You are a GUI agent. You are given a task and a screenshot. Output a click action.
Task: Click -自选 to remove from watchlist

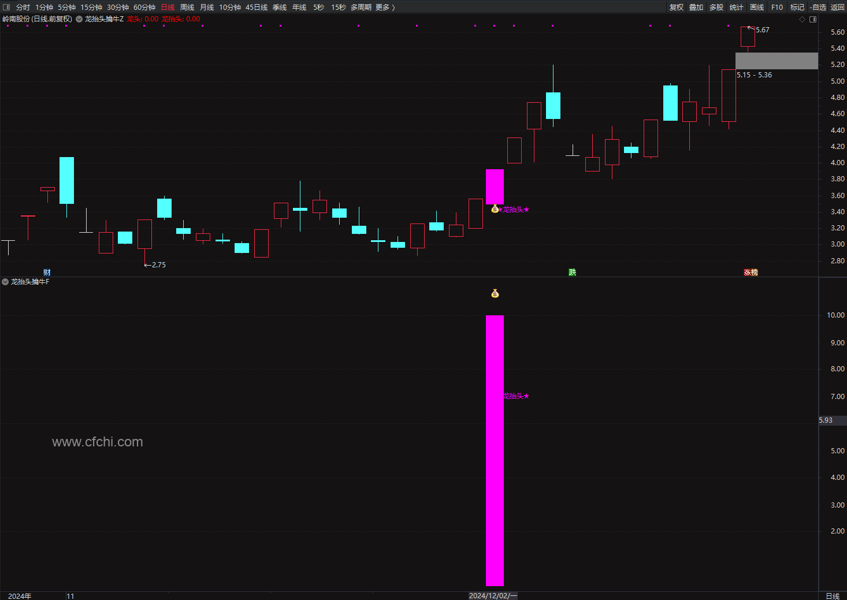pos(818,8)
